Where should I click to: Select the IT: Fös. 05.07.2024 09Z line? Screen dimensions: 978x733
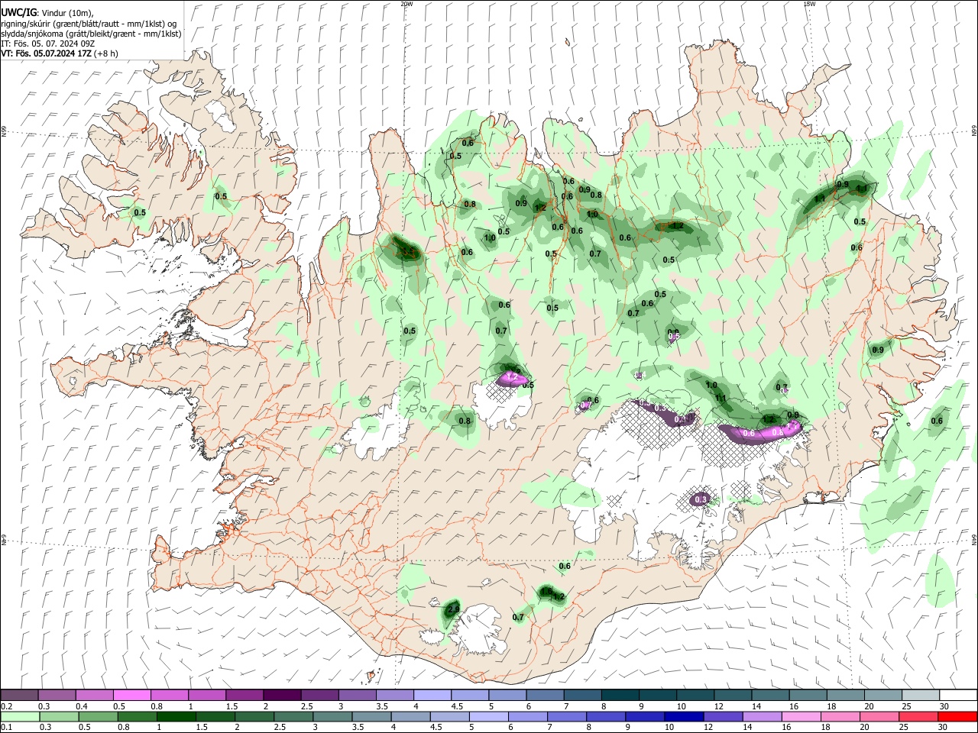coord(48,44)
